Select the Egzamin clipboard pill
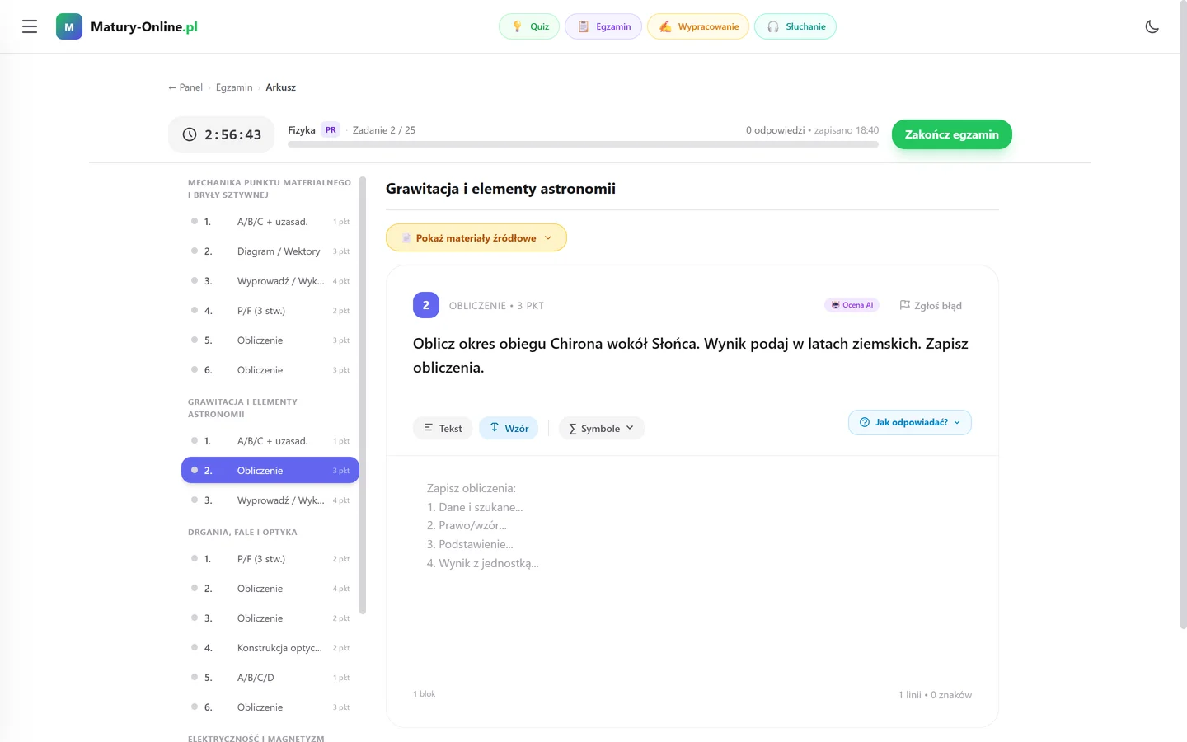 coord(603,26)
